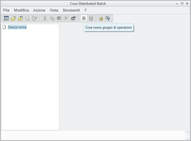Maximize the Creo Distributed Batch window
Viewport: 191px width, 141px height.
coord(182,4)
